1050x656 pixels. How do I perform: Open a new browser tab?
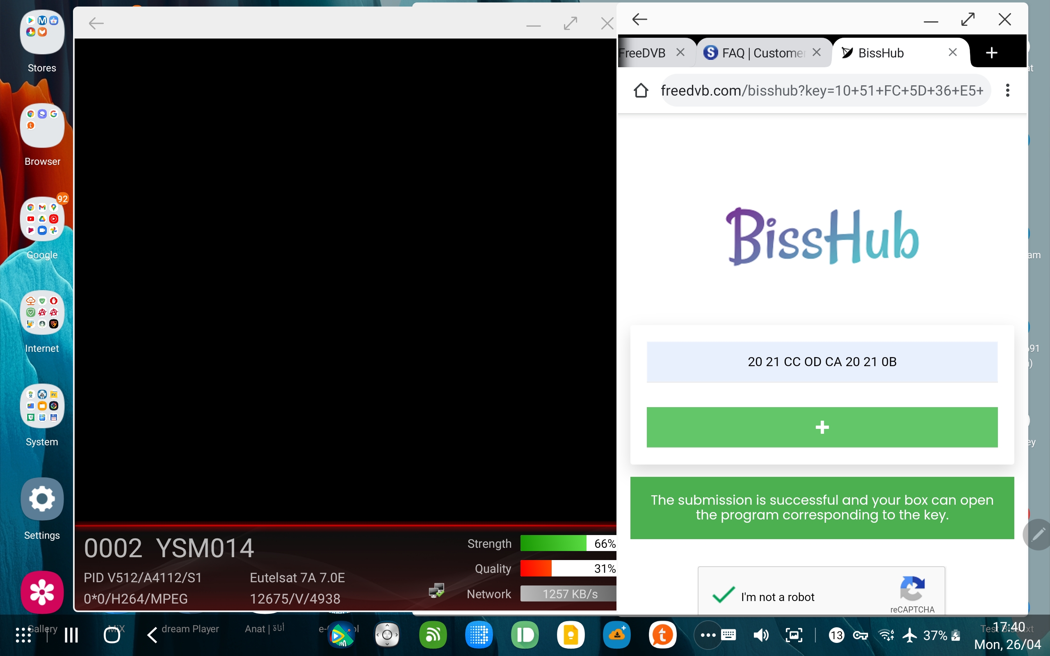991,53
